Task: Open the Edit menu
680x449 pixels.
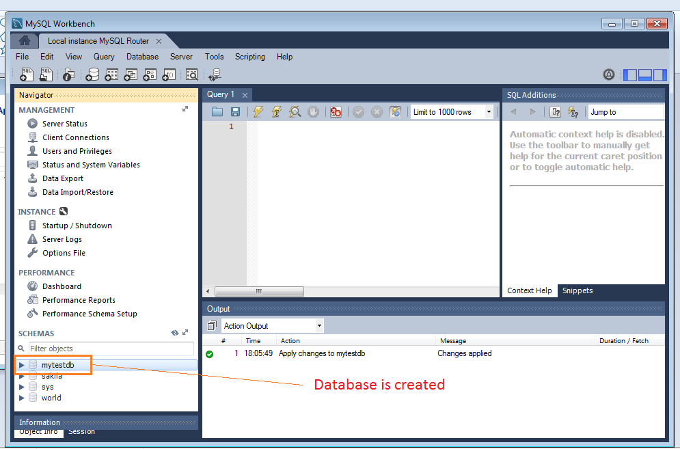Action: [x=47, y=57]
